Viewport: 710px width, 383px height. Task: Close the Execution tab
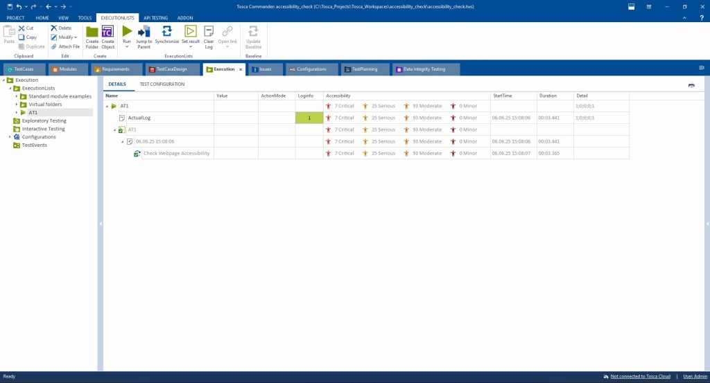(x=241, y=69)
